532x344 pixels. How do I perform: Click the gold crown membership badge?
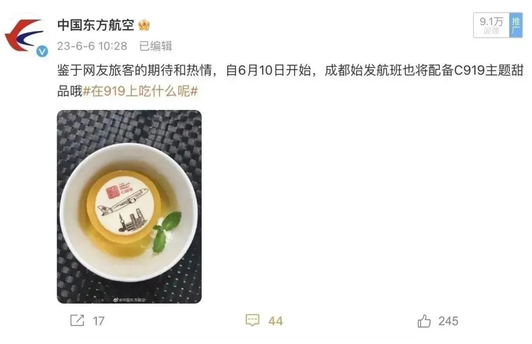tap(144, 26)
